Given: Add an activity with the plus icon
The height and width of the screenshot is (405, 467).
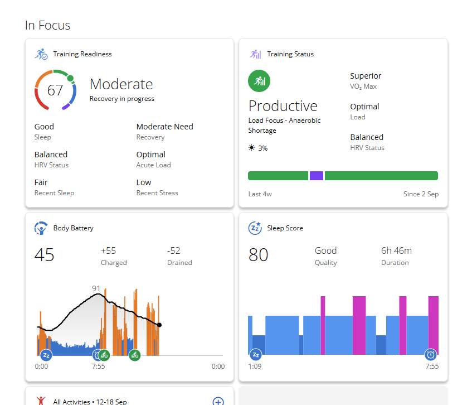Looking at the screenshot, I should (x=218, y=401).
